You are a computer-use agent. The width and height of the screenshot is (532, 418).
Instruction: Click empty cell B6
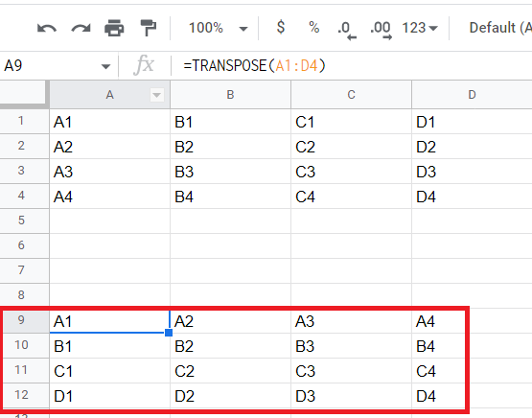tap(230, 246)
